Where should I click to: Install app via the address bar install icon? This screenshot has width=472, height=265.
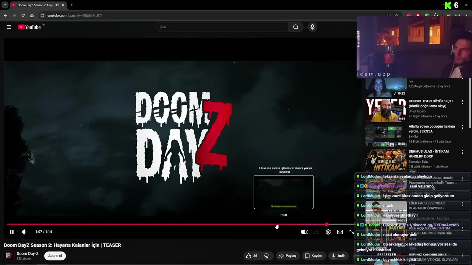(389, 15)
